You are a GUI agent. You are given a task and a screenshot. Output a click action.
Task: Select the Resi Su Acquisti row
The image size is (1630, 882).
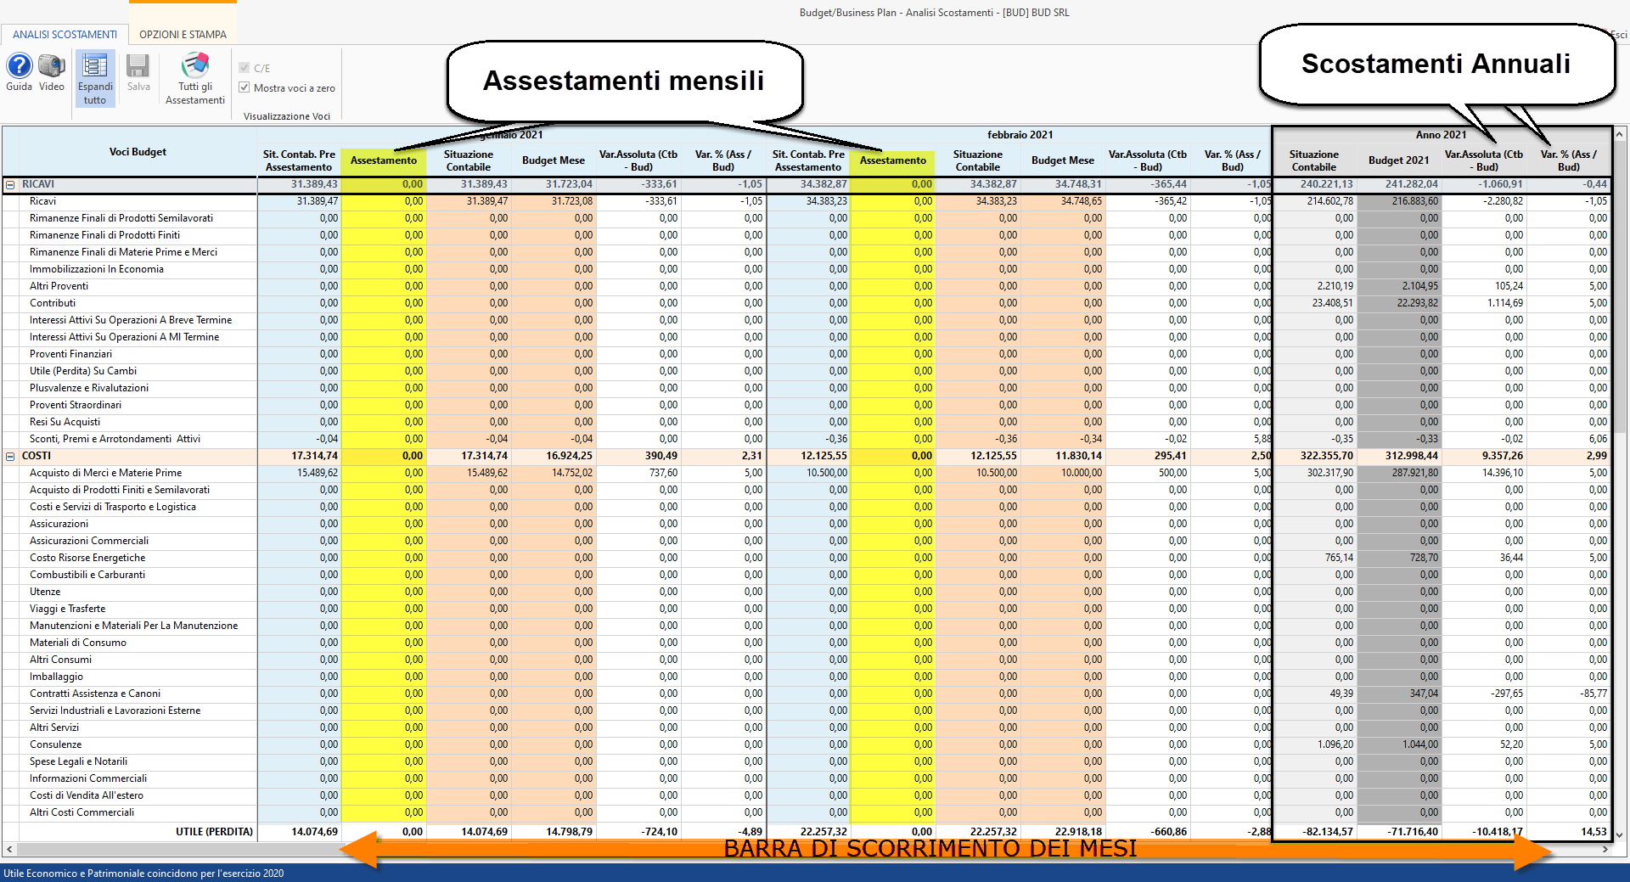[65, 422]
